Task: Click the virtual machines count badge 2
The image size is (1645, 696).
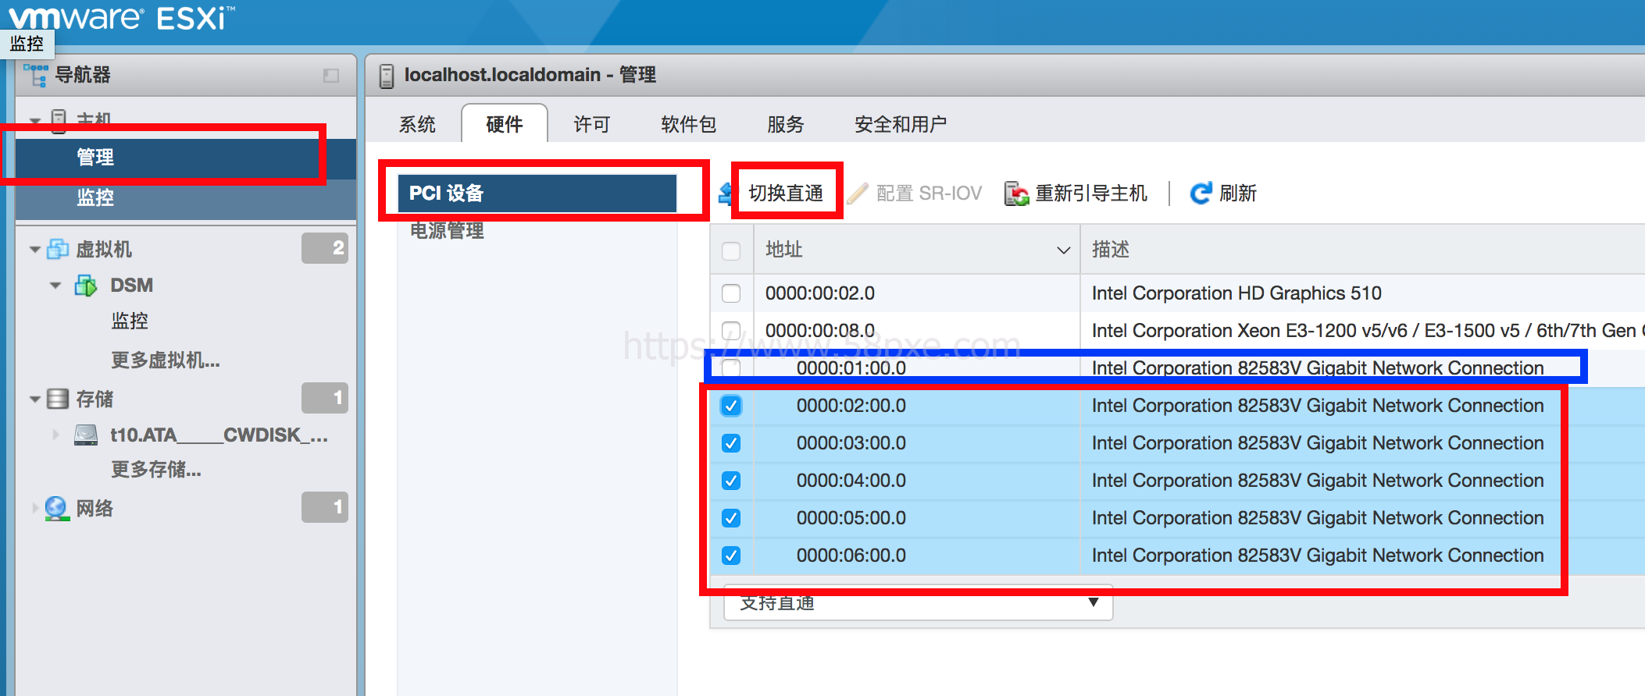Action: coord(325,248)
